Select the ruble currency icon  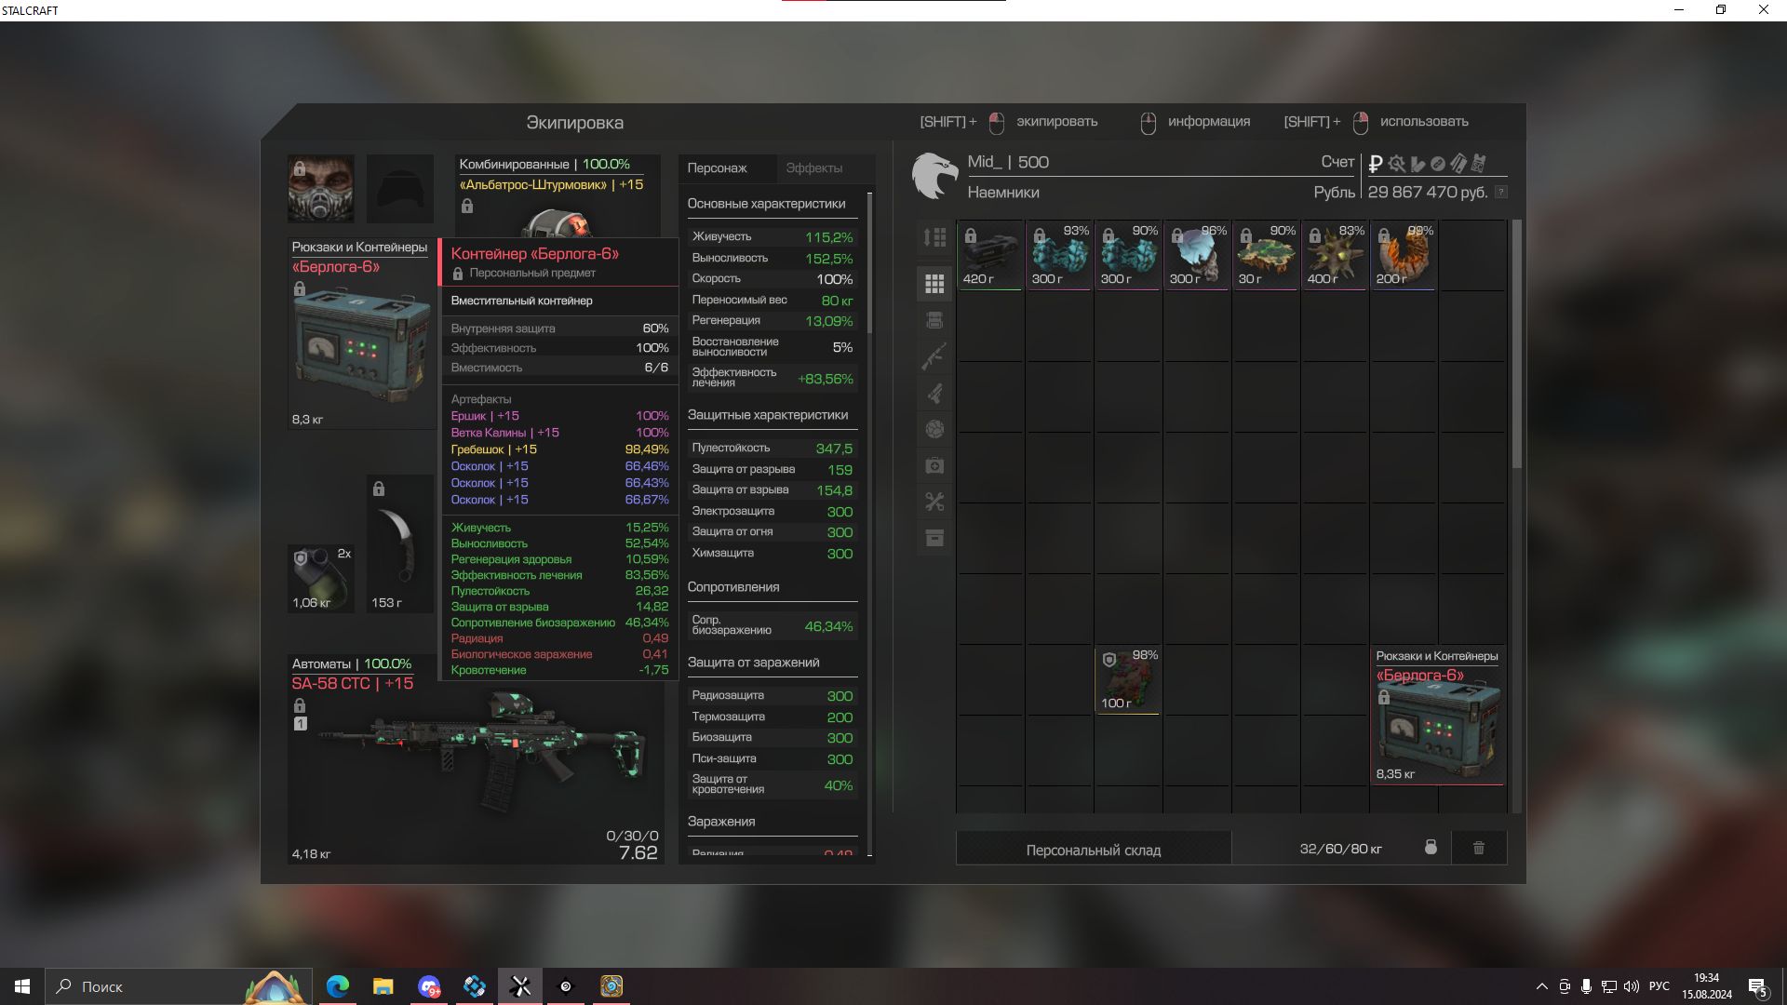point(1376,164)
